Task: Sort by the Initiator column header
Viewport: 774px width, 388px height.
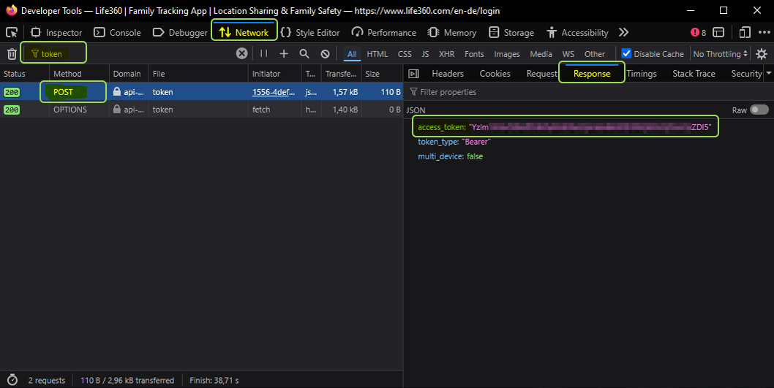Action: pyautogui.click(x=274, y=74)
